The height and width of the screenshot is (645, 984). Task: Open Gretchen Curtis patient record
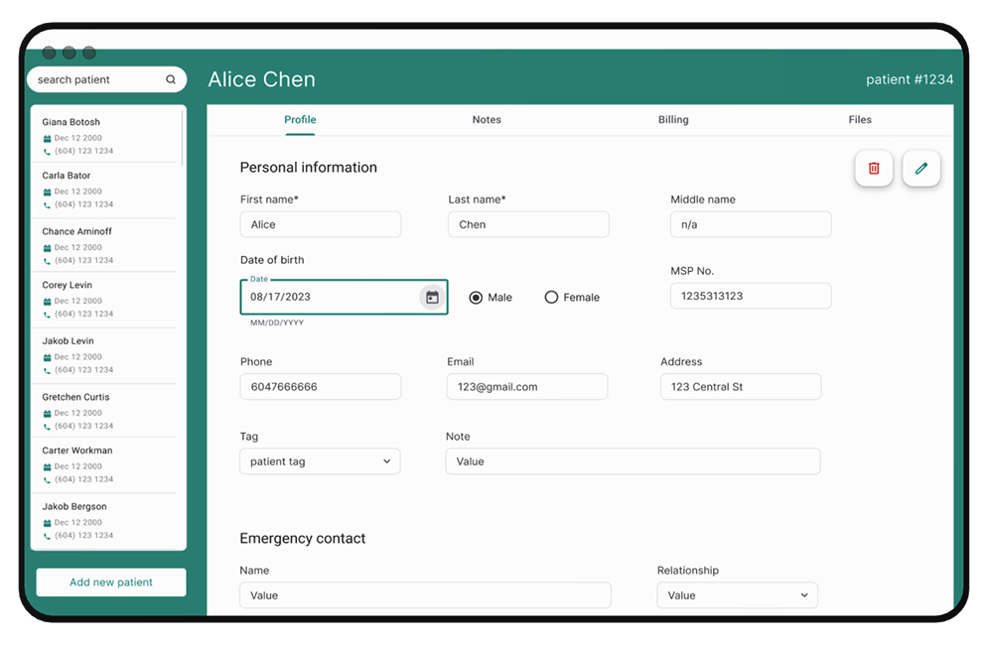(x=105, y=411)
